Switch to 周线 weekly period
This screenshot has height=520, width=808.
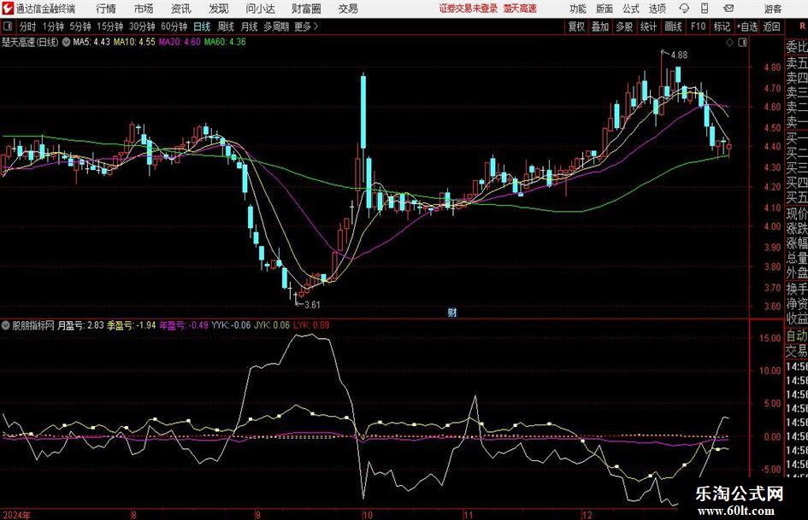click(x=226, y=26)
